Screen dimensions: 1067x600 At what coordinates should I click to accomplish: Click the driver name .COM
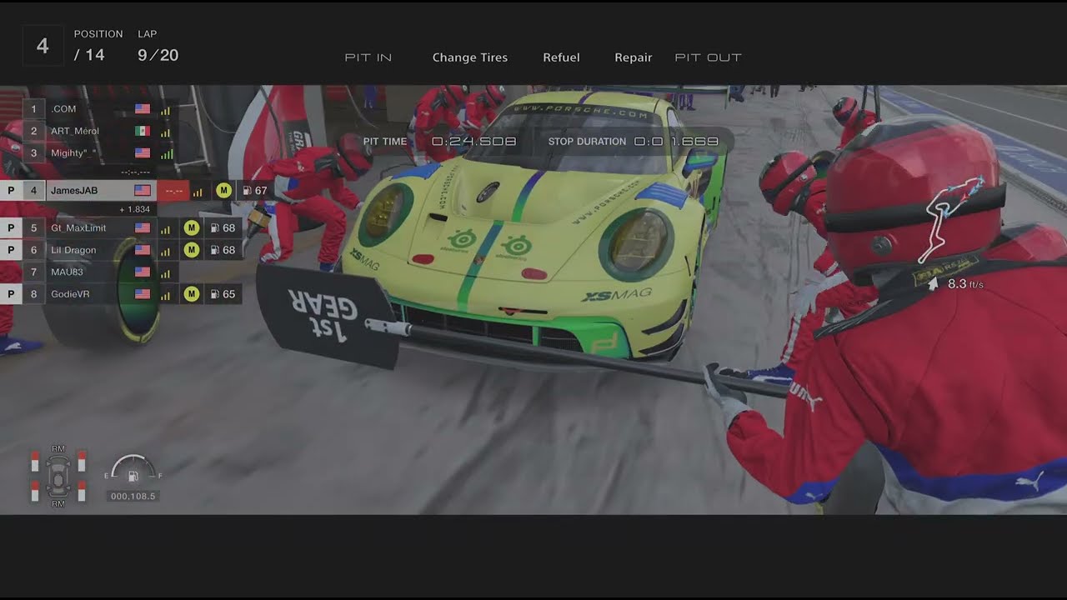pyautogui.click(x=63, y=109)
